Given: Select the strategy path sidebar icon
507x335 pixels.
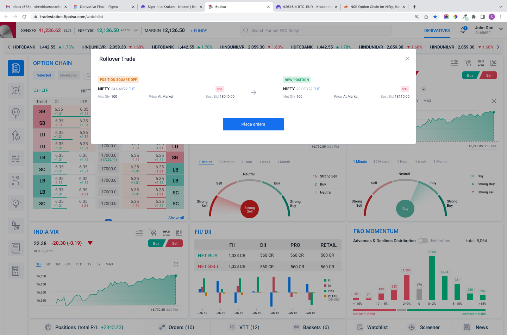Looking at the screenshot, I should [16, 181].
